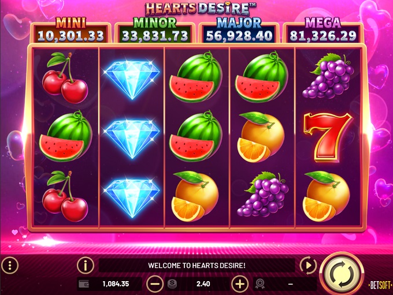The width and height of the screenshot is (393, 295).
Task: Click the red seven symbol
Action: pyautogui.click(x=327, y=137)
